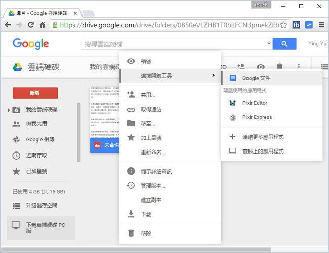Click the blue search magnifier button
The width and height of the screenshot is (329, 253).
[x=284, y=44]
